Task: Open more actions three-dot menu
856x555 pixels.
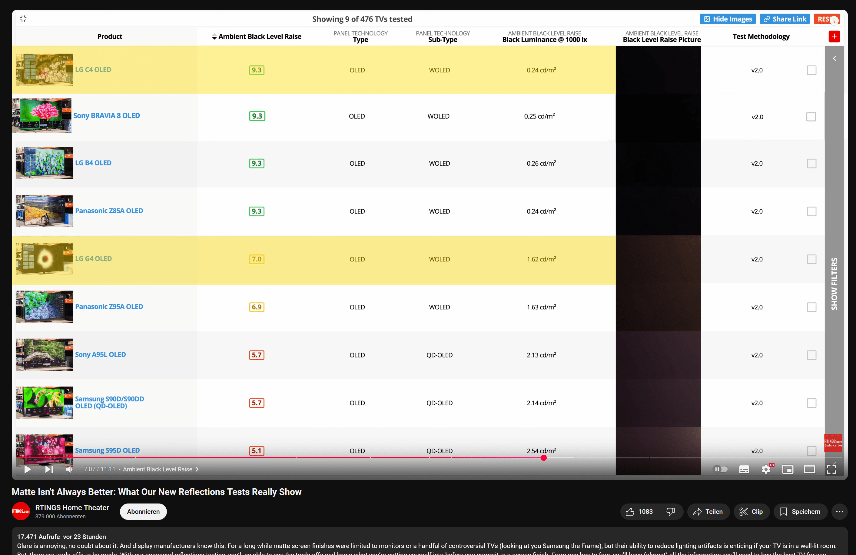Action: [x=839, y=511]
